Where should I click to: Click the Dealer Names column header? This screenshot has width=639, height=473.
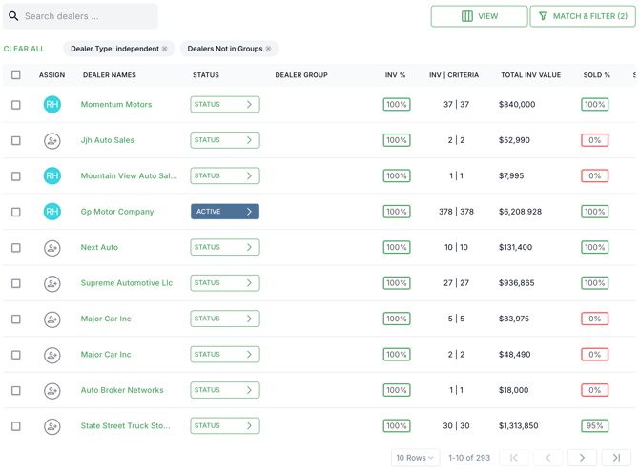pos(109,75)
